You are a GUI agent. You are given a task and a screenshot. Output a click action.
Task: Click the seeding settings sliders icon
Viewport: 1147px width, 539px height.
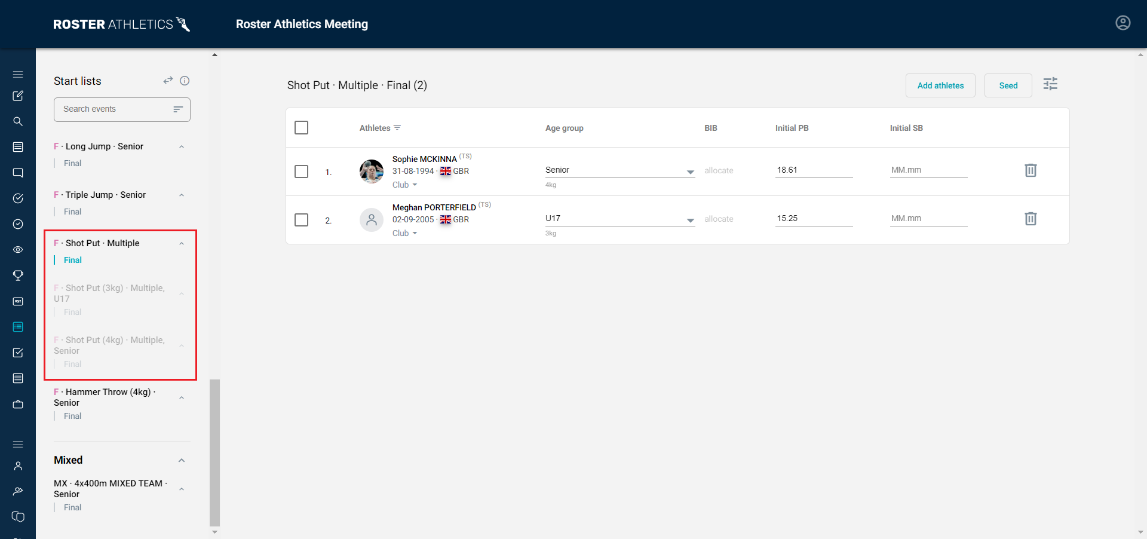[x=1051, y=84]
